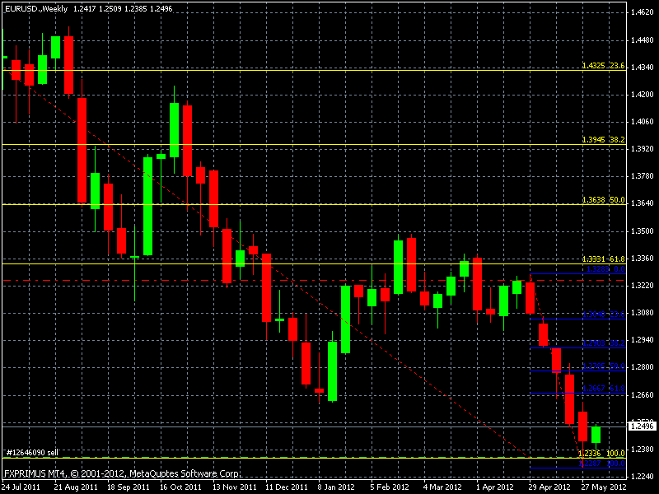Click the blue 1.2903 38.2 Fibonacci label

point(604,343)
